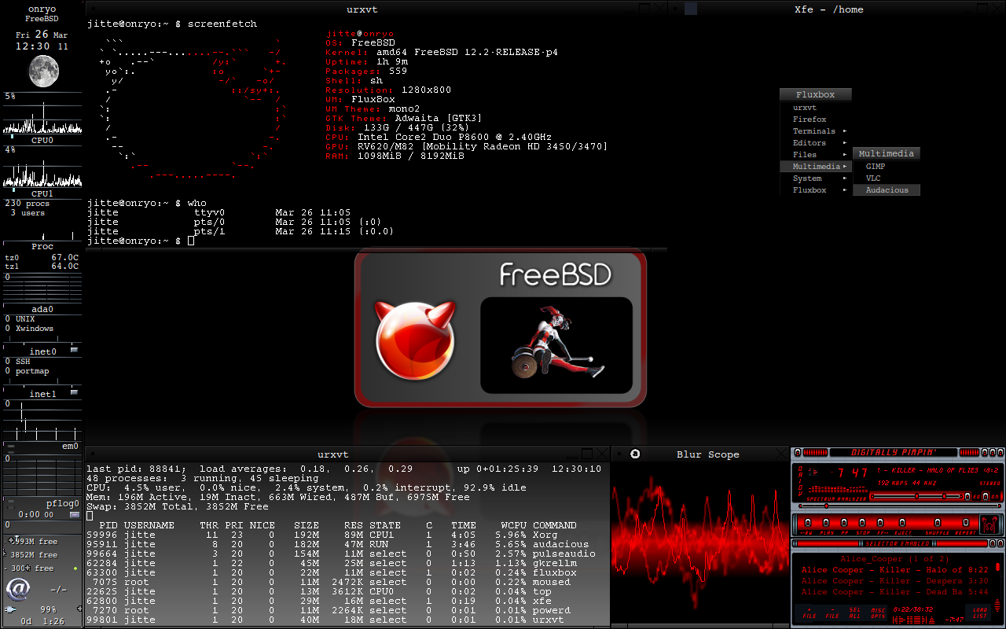This screenshot has width=1006, height=629.
Task: Click the + FILE playlist button
Action: [x=810, y=612]
